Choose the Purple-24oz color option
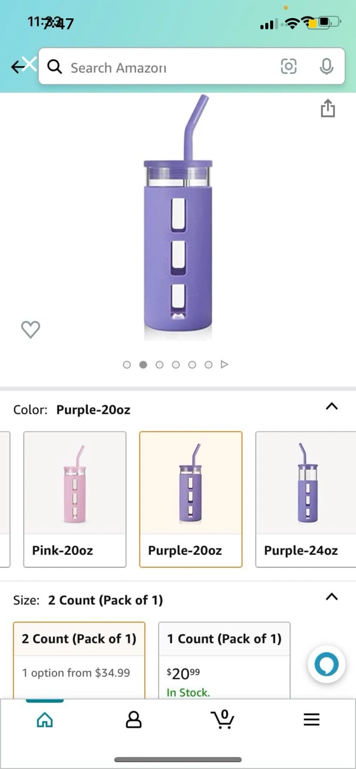The height and width of the screenshot is (769, 356). click(x=305, y=499)
